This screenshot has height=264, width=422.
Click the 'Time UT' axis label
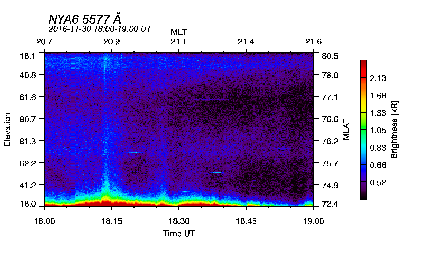coord(179,233)
